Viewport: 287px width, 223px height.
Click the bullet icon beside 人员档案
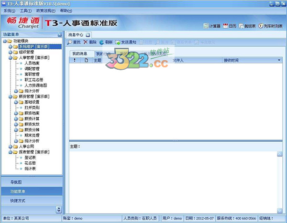[x=21, y=63]
